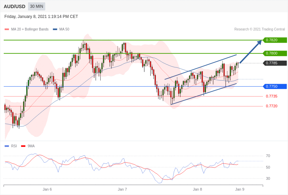Click the 30 MIN timeframe badge

(37, 6)
